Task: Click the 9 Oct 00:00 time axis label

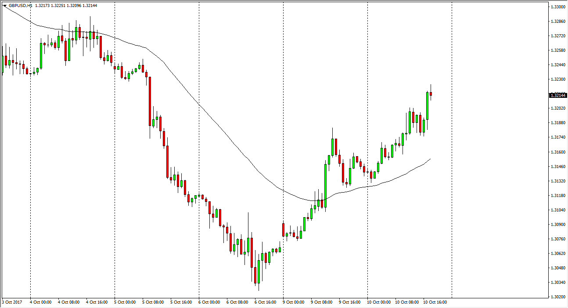Action: [294, 302]
